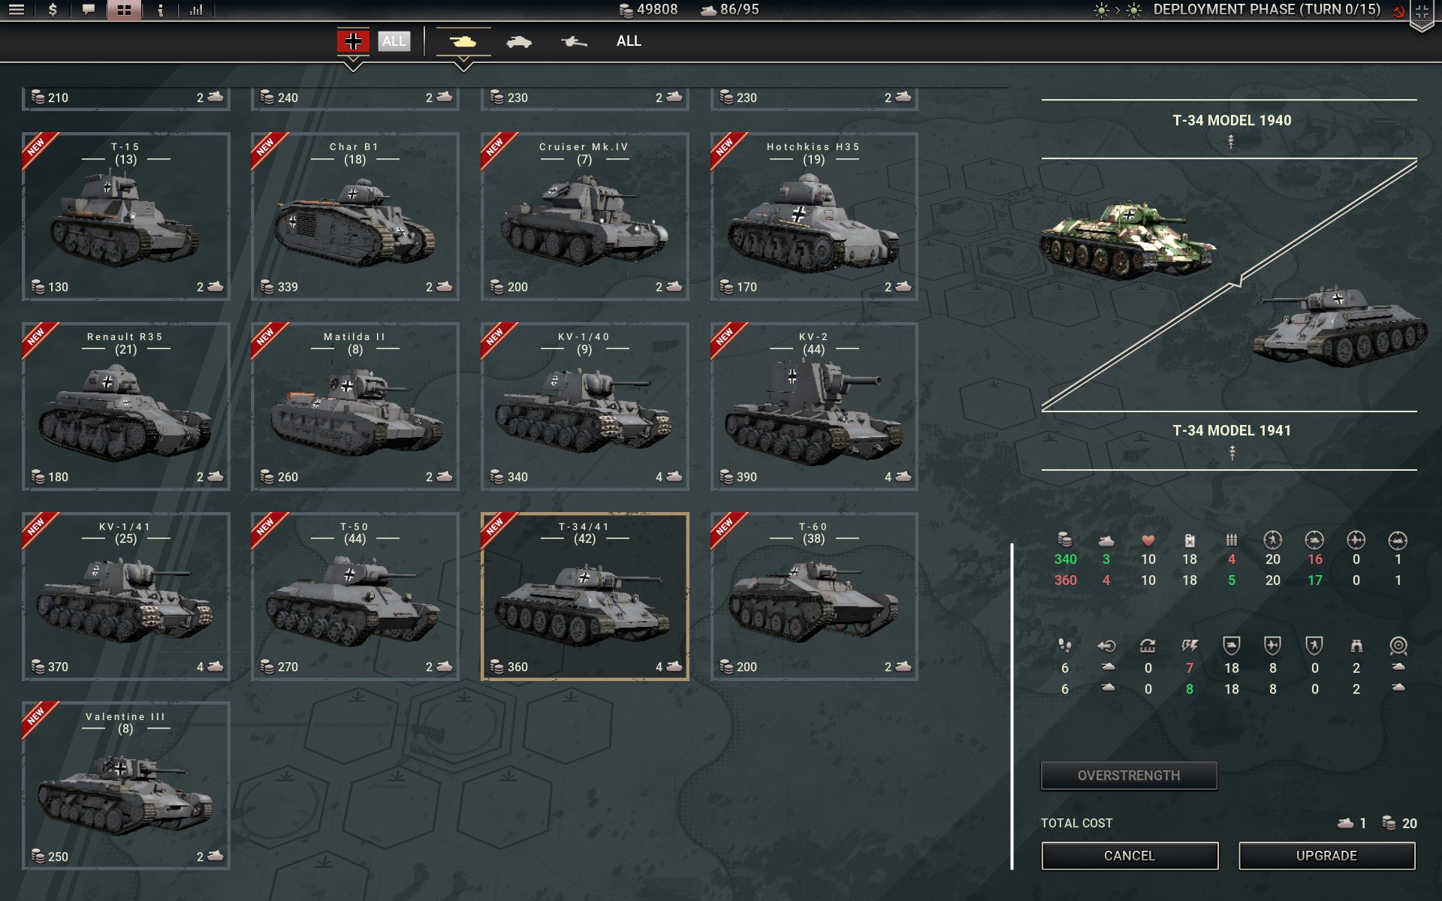Choose the Hotchkiss H35 tank card

tap(814, 216)
